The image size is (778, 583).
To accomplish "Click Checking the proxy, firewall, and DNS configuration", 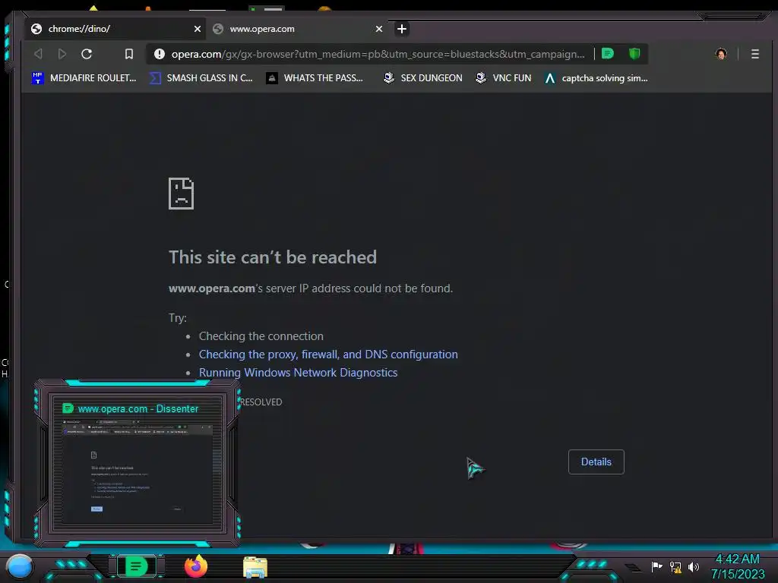I will (x=328, y=355).
